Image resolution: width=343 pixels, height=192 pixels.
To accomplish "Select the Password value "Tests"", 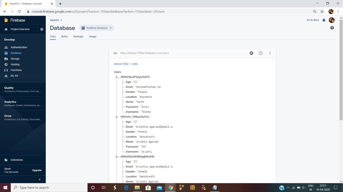I will [144, 107].
